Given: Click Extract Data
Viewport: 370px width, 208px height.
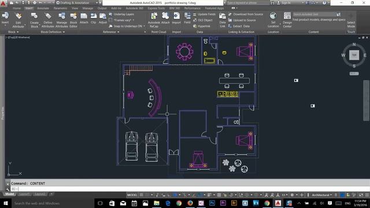Looking at the screenshot, I should click(239, 26).
